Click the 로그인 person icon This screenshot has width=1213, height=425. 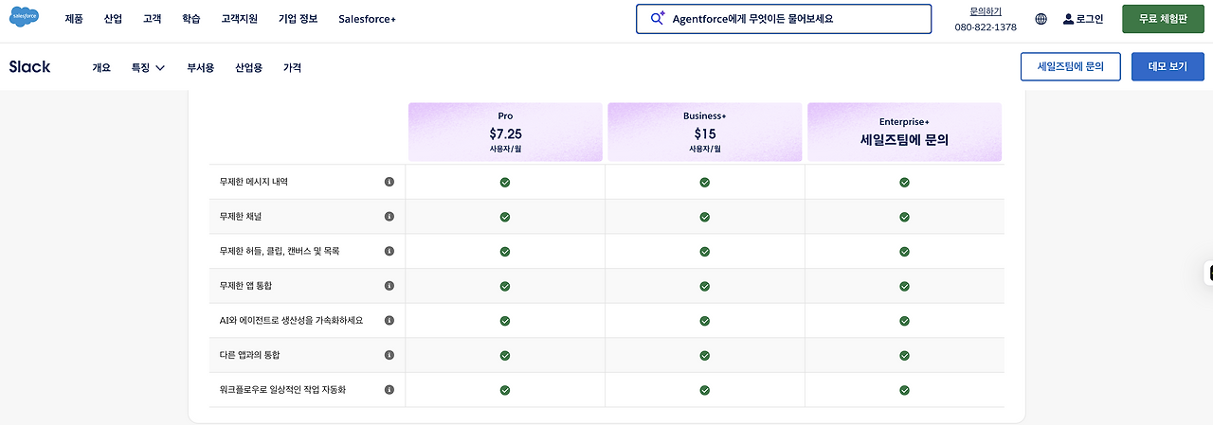1069,19
